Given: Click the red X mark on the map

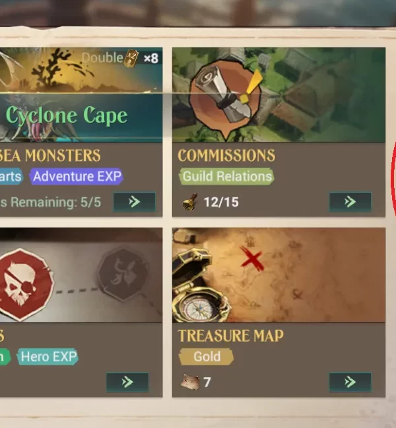Looking at the screenshot, I should coord(252,259).
